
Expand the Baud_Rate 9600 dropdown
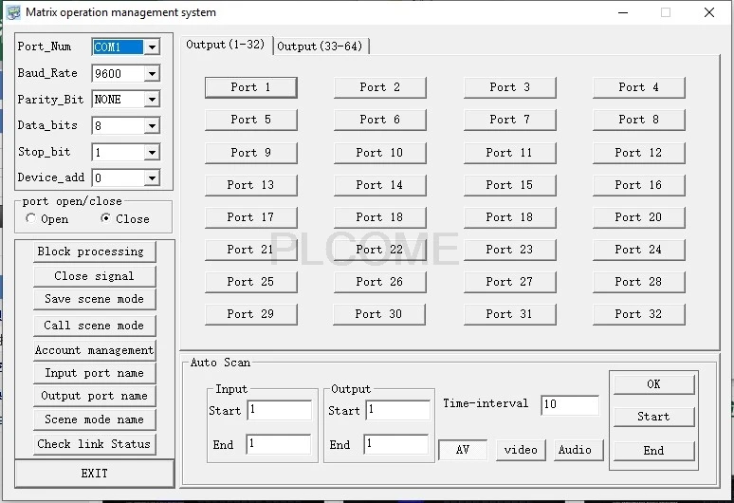(152, 73)
